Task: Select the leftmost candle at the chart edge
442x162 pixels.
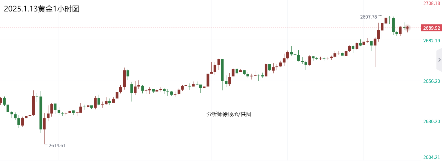Action: pyautogui.click(x=1, y=100)
